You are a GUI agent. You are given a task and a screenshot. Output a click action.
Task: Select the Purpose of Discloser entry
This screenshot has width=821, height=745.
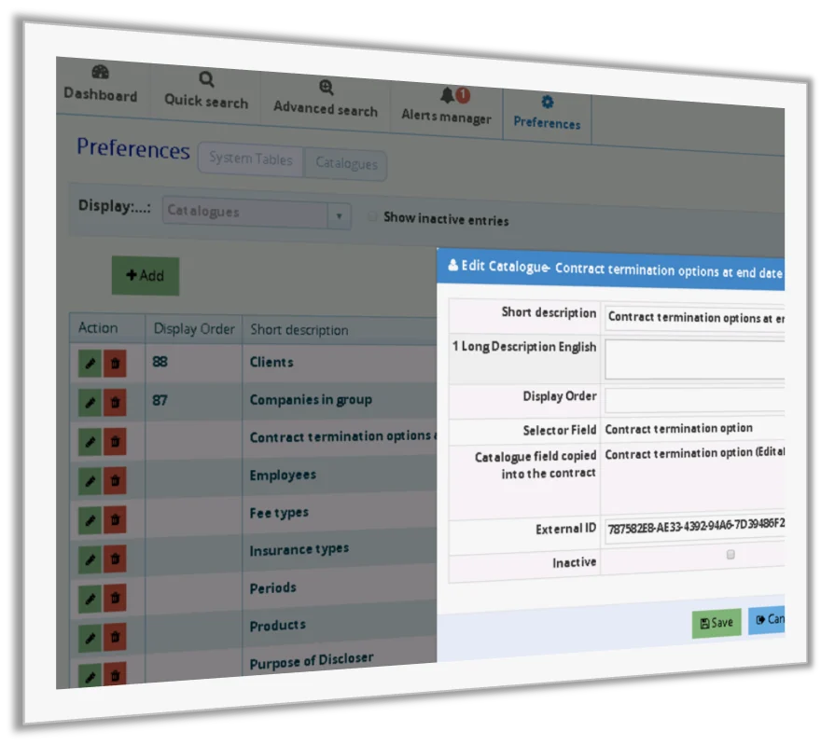(312, 660)
